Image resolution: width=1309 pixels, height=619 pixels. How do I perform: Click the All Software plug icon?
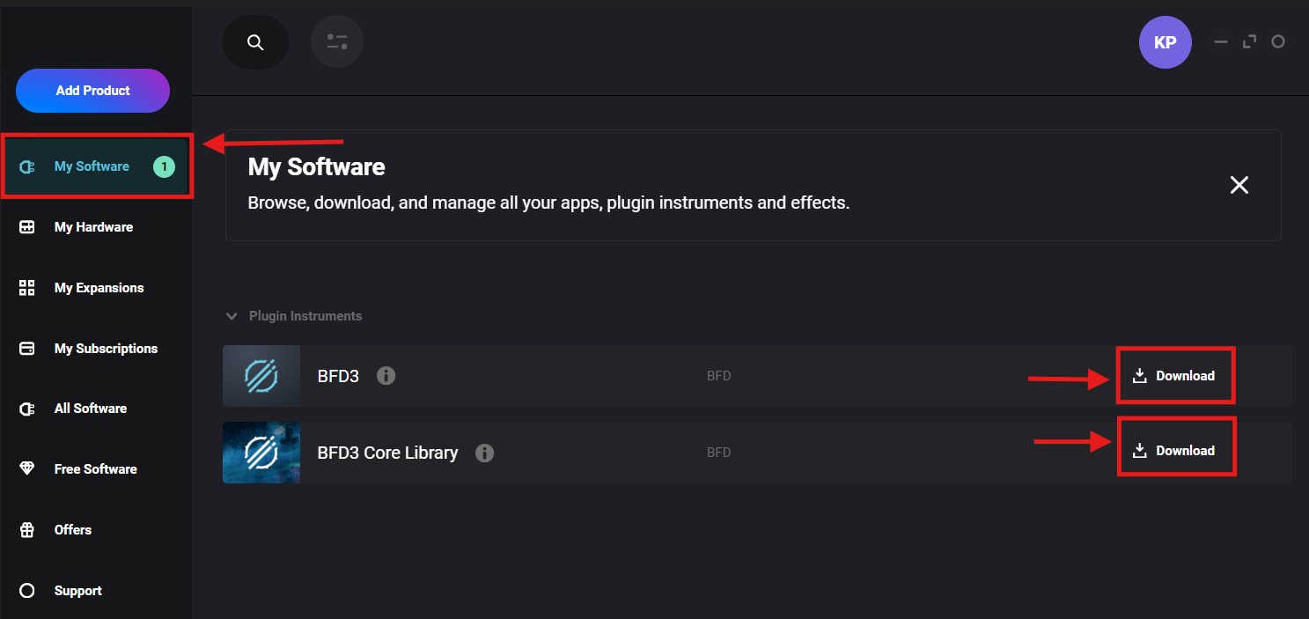(27, 409)
